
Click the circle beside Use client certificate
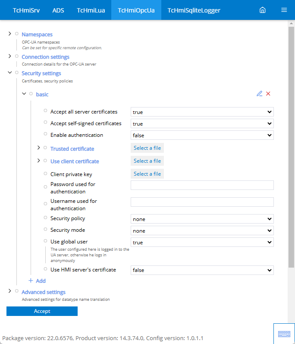45,161
